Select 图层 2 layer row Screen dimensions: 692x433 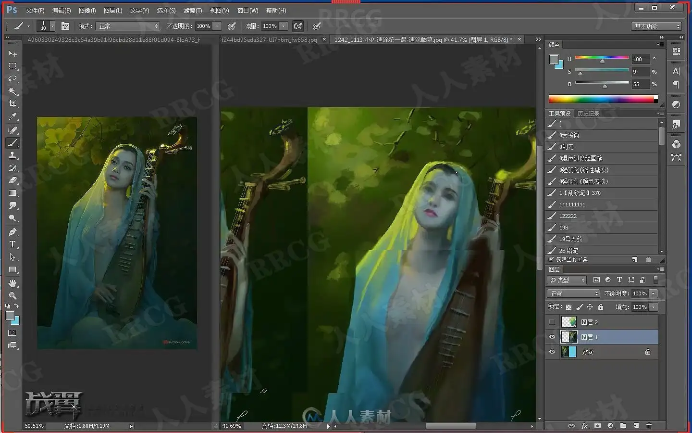point(602,322)
